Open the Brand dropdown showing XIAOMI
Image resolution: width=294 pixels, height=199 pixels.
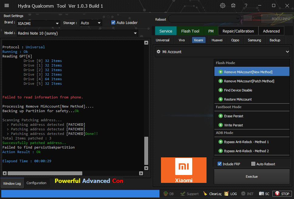pyautogui.click(x=38, y=23)
